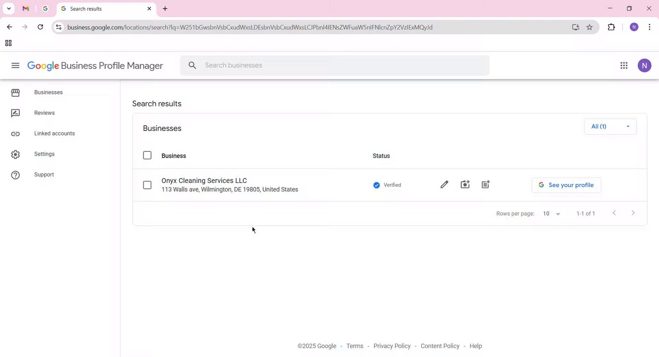This screenshot has width=659, height=357.
Task: Switch to the Gmail browser tab
Action: [x=26, y=9]
